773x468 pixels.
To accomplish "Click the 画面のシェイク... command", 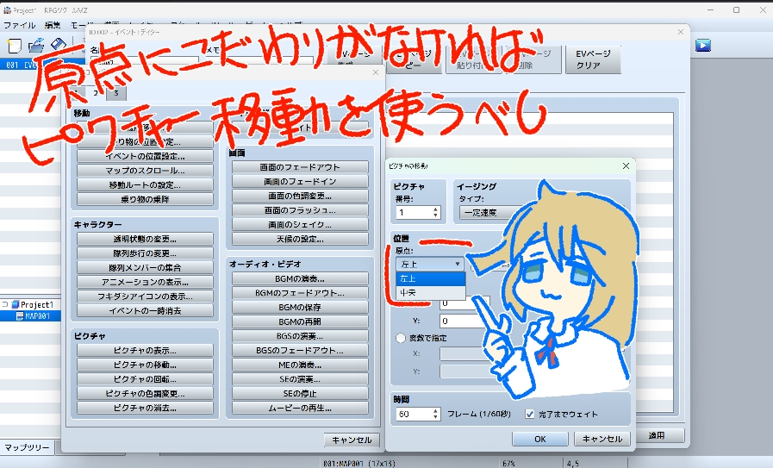I will (x=300, y=224).
